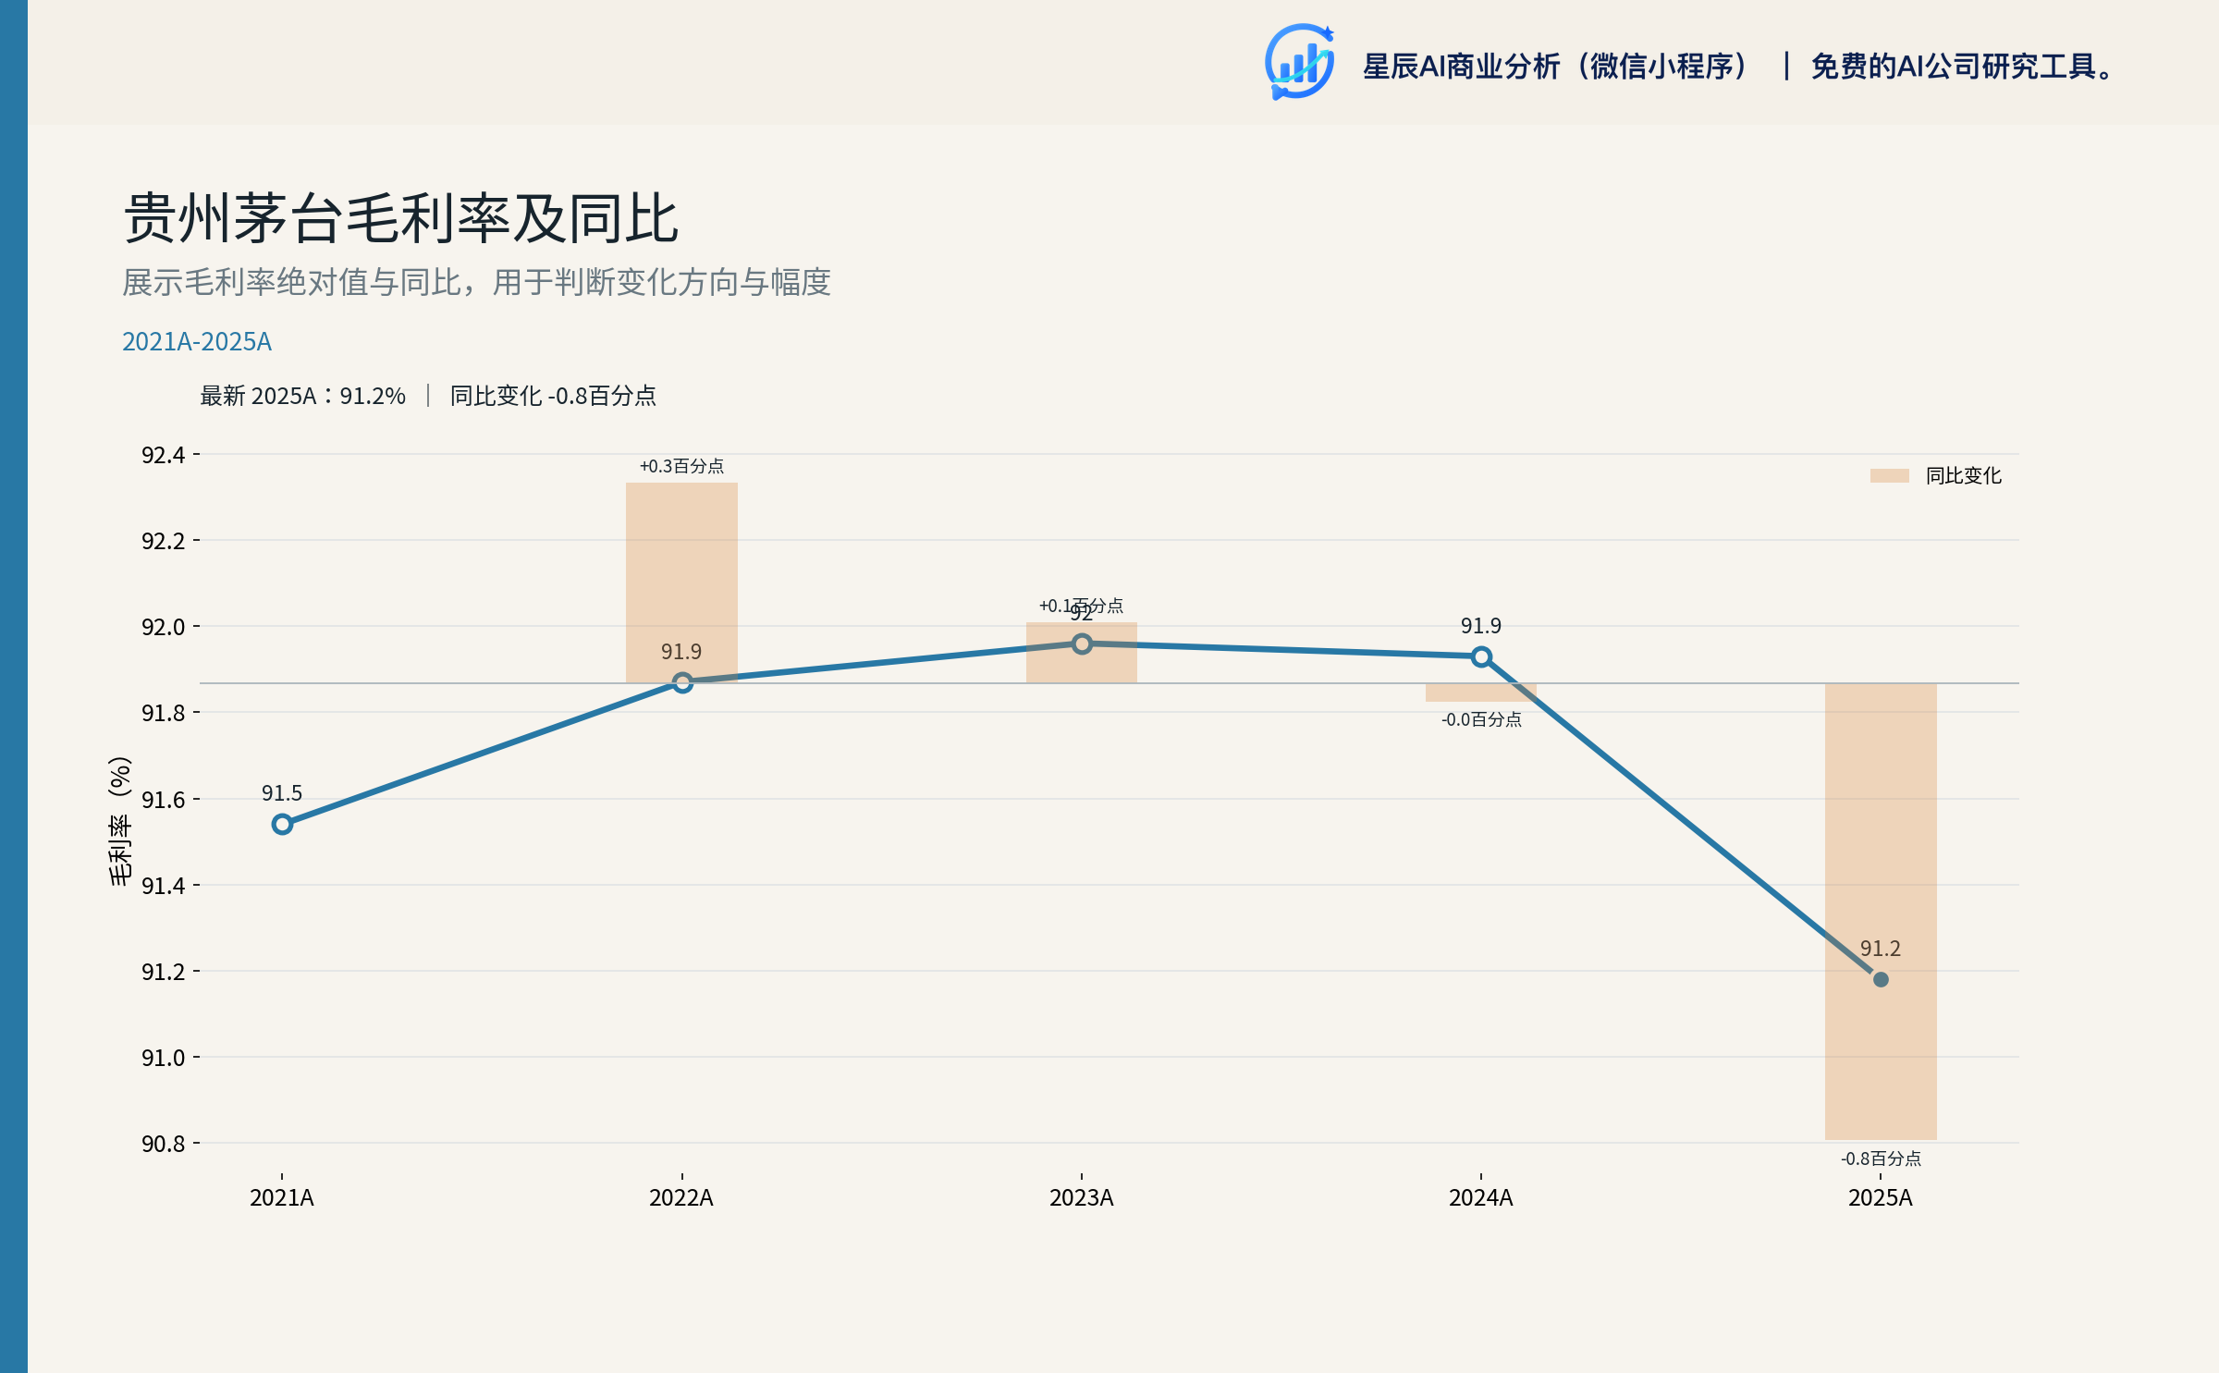The height and width of the screenshot is (1373, 2219).
Task: Click the 2021A-2025A period label
Action: click(197, 341)
